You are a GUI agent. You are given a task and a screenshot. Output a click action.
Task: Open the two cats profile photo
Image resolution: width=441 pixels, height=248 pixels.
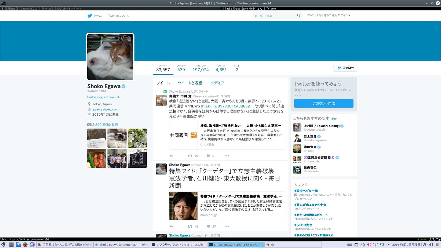point(110,57)
